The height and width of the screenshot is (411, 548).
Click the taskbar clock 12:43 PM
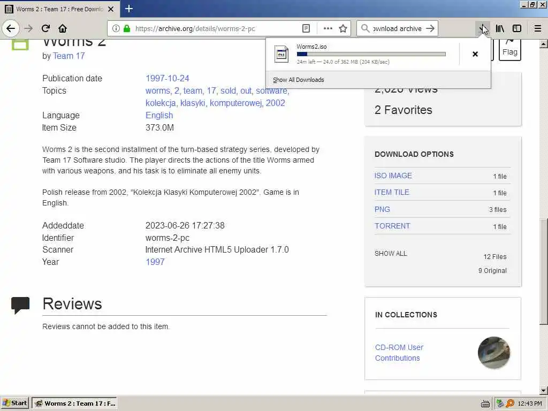[530, 404]
